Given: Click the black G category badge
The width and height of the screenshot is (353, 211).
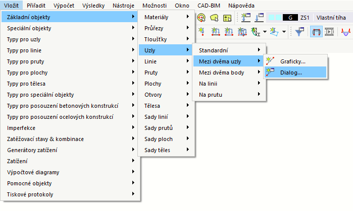Looking at the screenshot, I should coord(290,18).
